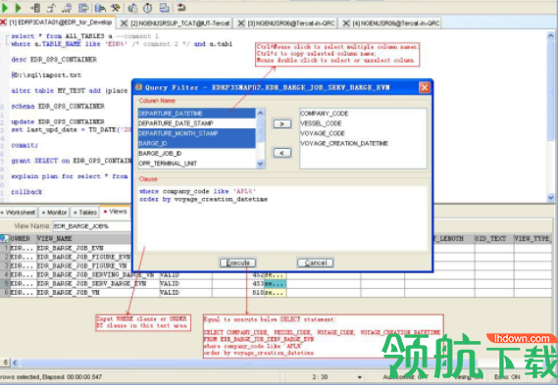
Task: Select OPR_TERMINAL_UNIT in column list
Action: coord(196,164)
